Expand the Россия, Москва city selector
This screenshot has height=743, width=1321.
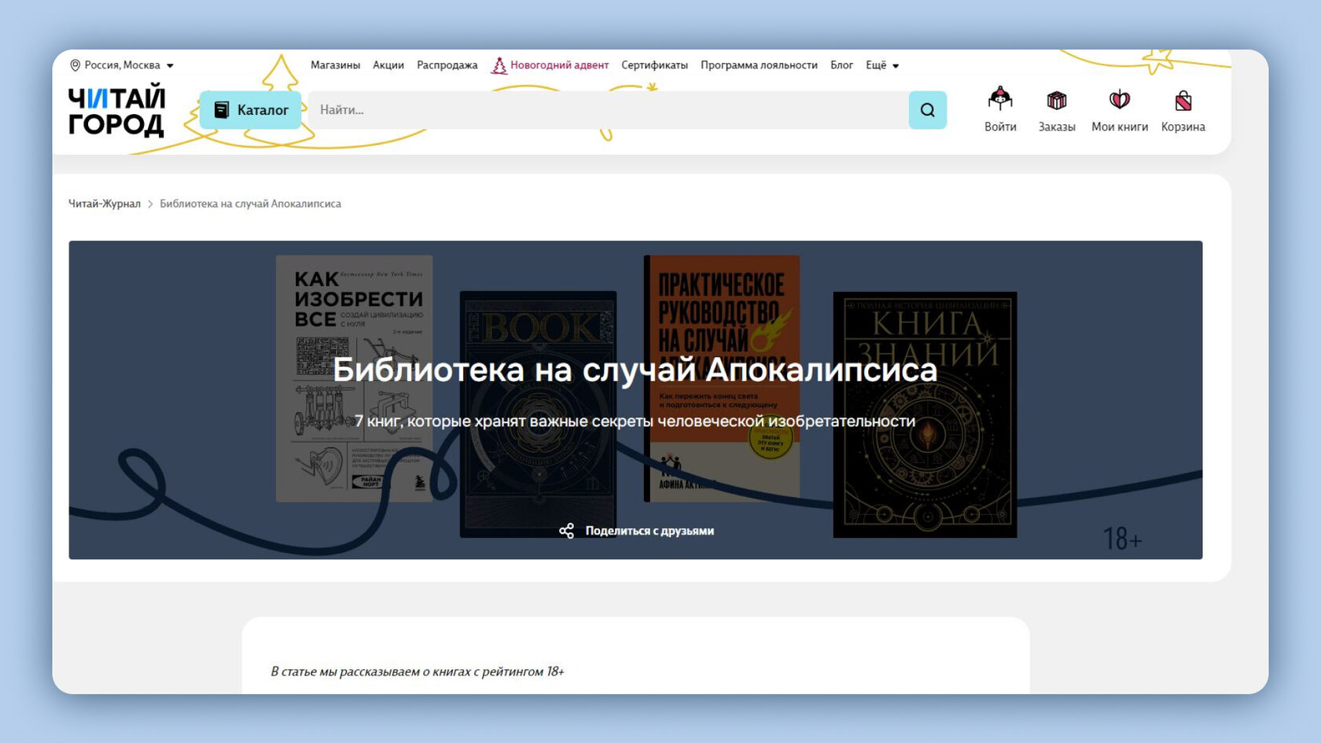122,65
